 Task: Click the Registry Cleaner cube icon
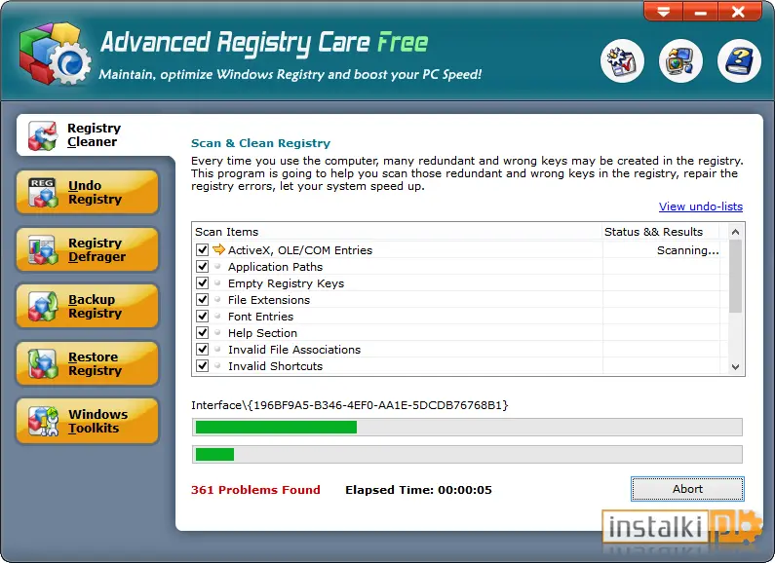pos(43,135)
